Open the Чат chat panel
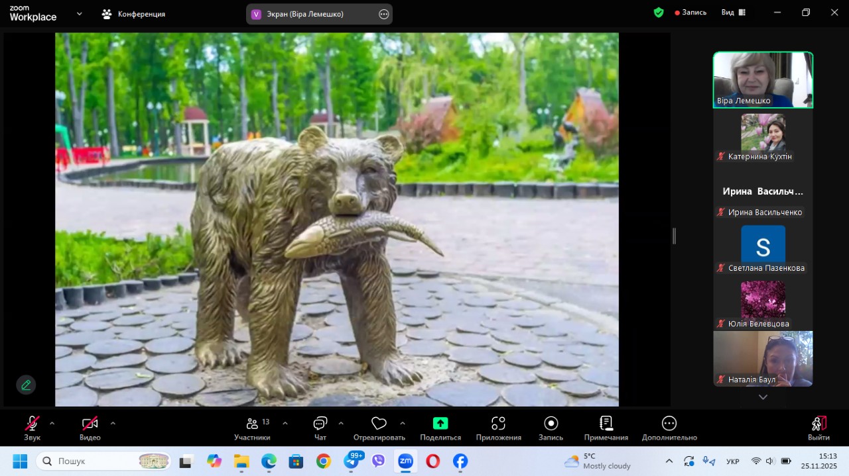 point(320,424)
